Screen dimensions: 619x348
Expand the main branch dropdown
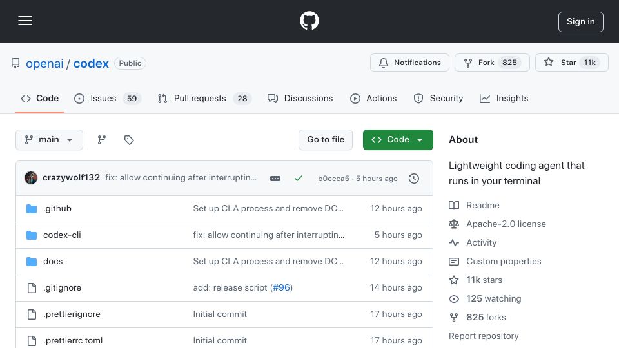tap(49, 140)
